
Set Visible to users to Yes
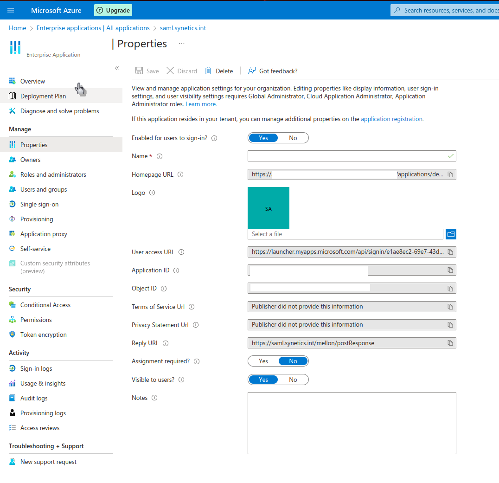pos(263,380)
